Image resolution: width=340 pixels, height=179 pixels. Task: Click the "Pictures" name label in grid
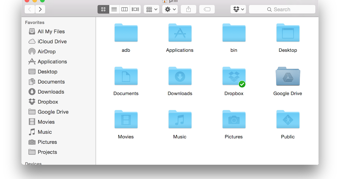pyautogui.click(x=234, y=137)
